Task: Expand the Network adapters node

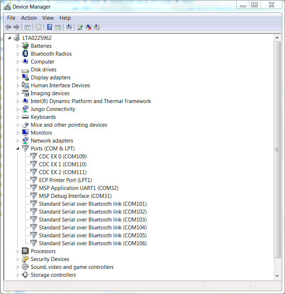Action: click(x=18, y=141)
